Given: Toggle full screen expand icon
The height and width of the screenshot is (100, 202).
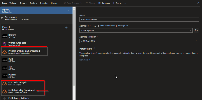Looking at the screenshot, I should coord(198,3).
